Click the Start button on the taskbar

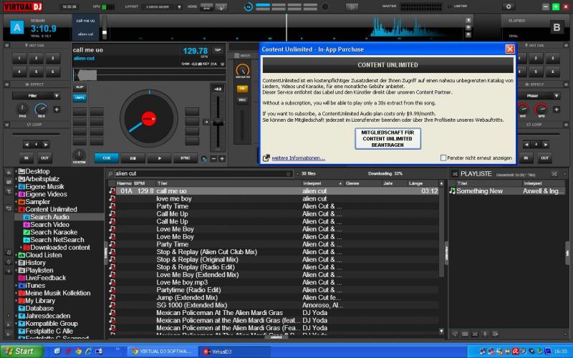(x=21, y=352)
